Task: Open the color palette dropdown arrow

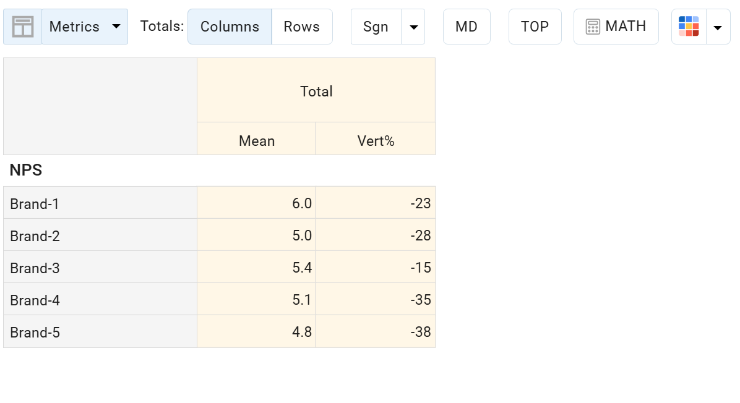Action: coord(718,26)
